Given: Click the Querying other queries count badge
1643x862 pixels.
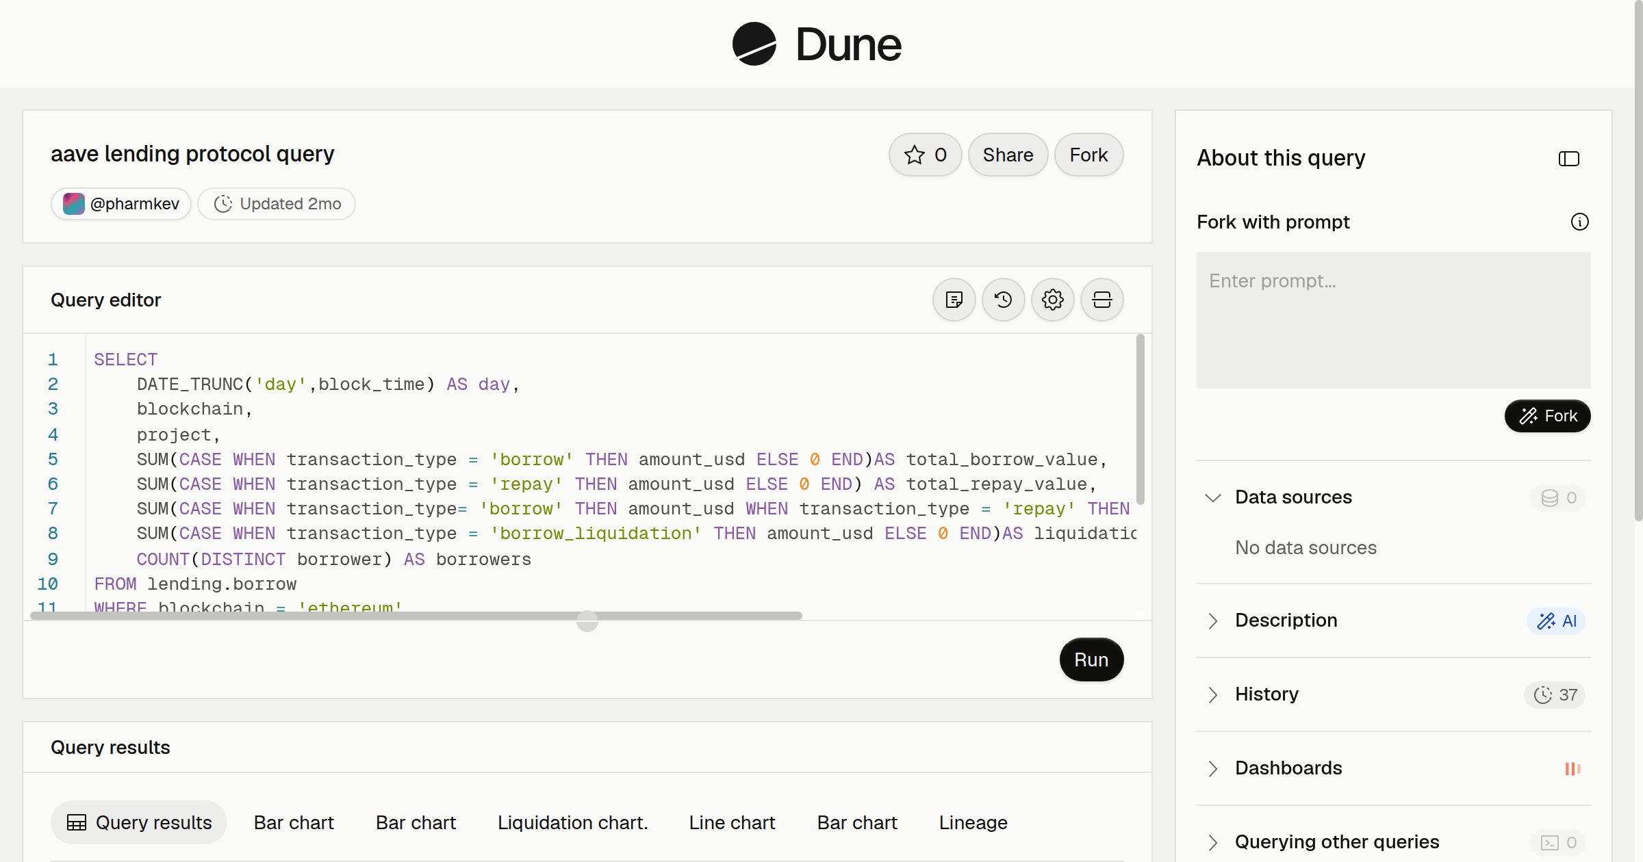Looking at the screenshot, I should (1558, 842).
